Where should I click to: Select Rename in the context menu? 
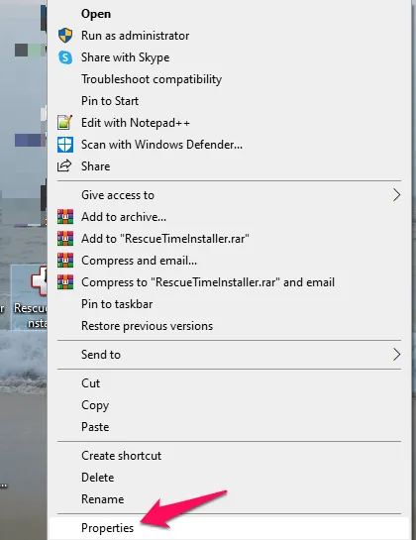coord(229,499)
